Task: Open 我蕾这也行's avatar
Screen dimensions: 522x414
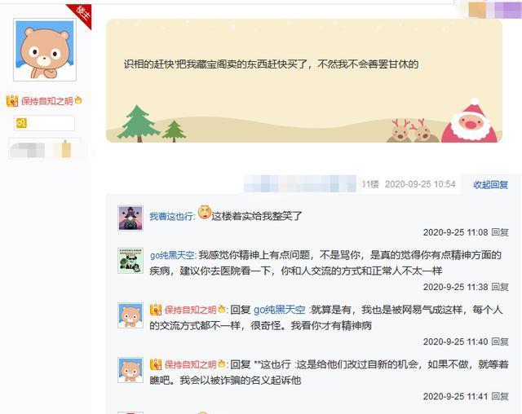Action: [130, 218]
